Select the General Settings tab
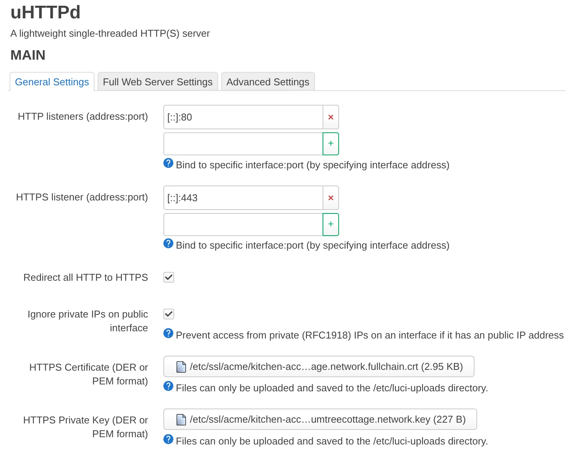Image resolution: width=574 pixels, height=459 pixels. pyautogui.click(x=51, y=81)
